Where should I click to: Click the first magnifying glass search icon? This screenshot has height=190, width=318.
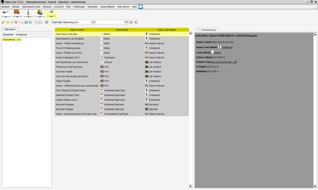coord(36,22)
